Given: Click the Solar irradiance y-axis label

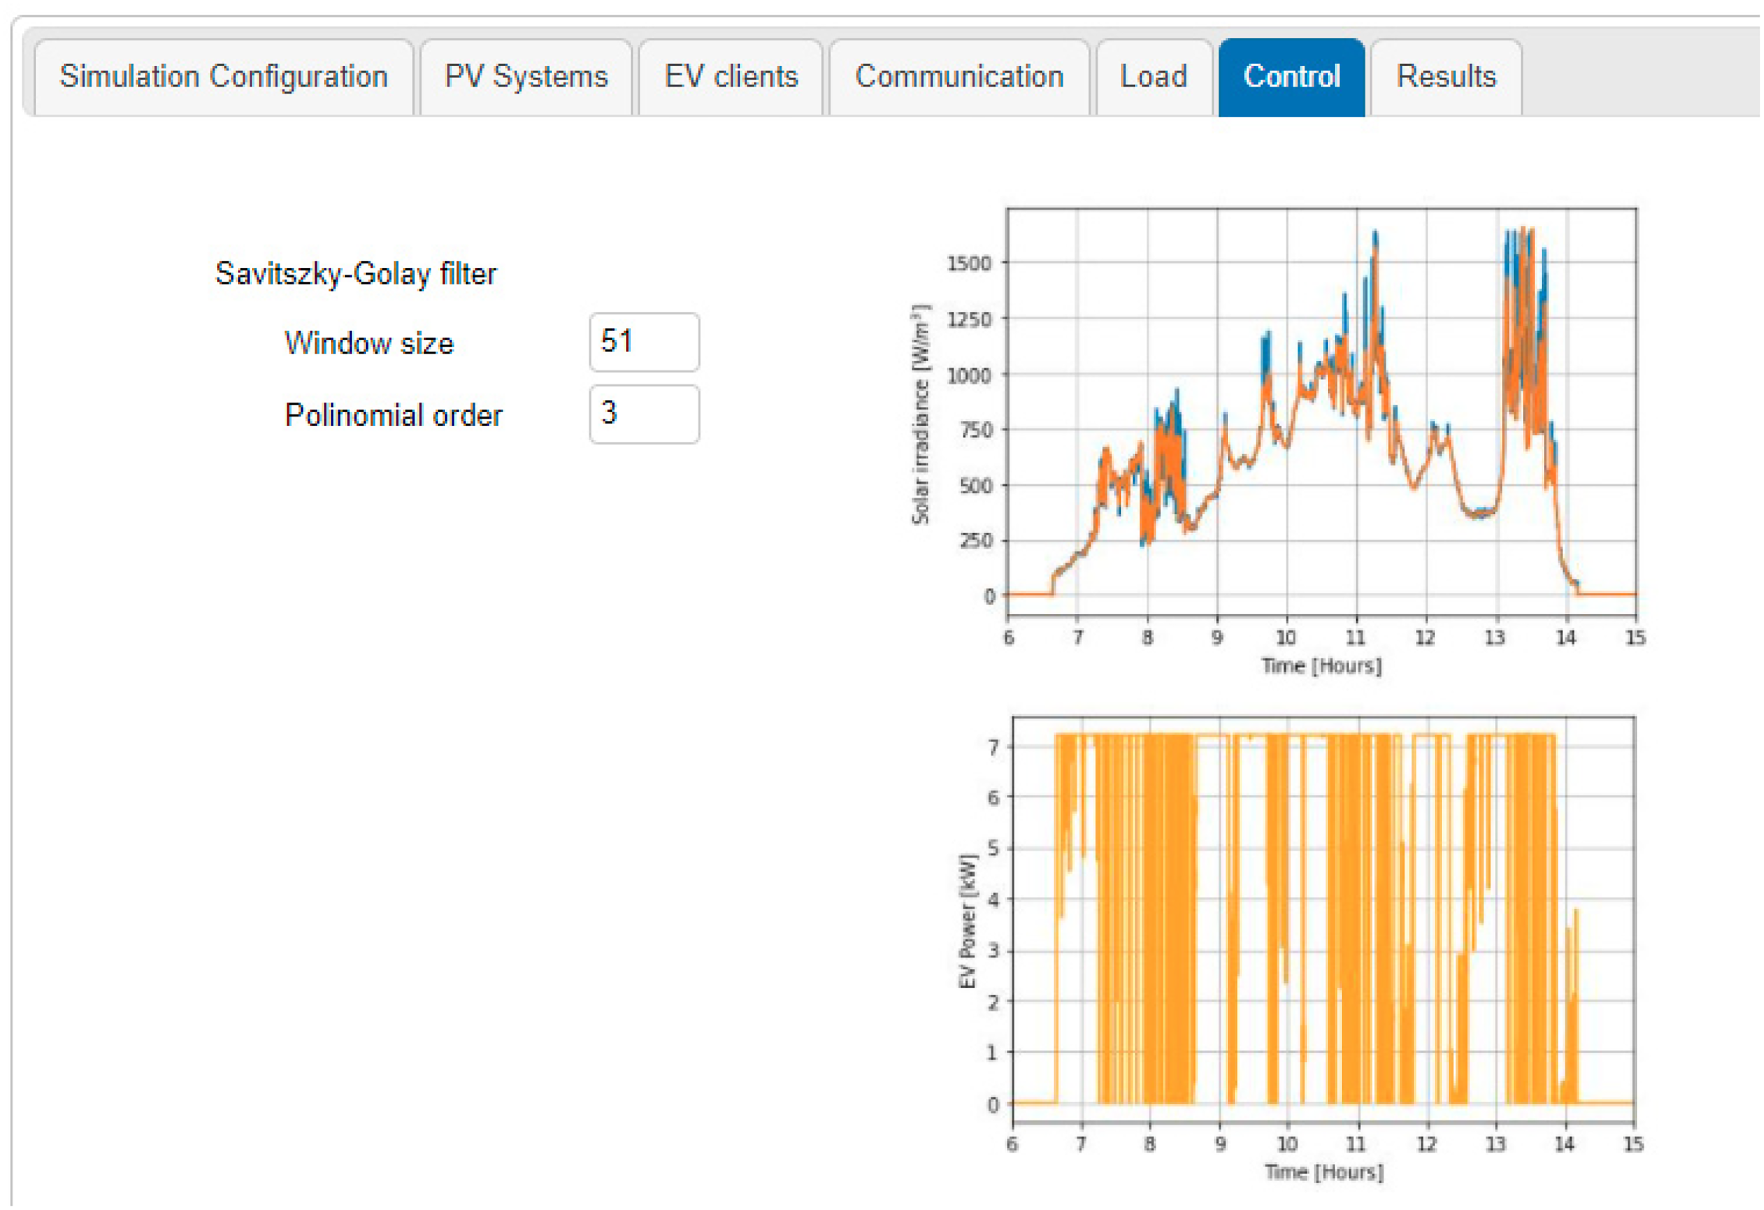Looking at the screenshot, I should [x=921, y=414].
